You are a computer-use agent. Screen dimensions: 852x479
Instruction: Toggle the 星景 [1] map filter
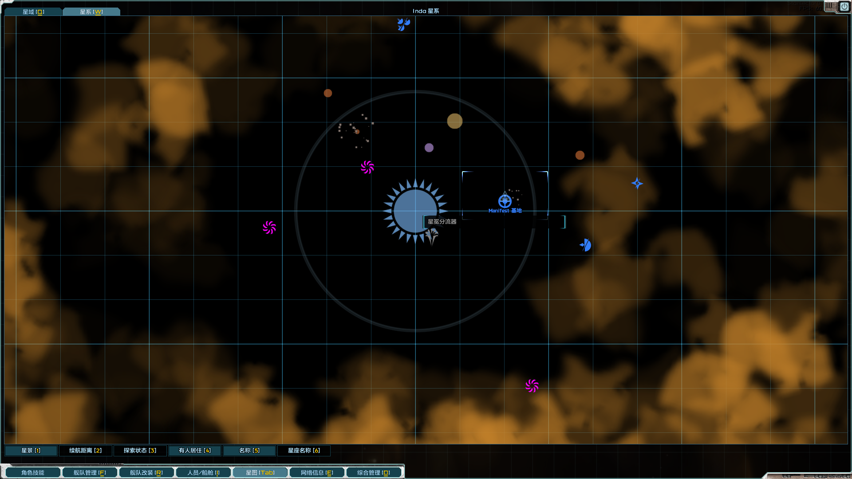click(31, 451)
